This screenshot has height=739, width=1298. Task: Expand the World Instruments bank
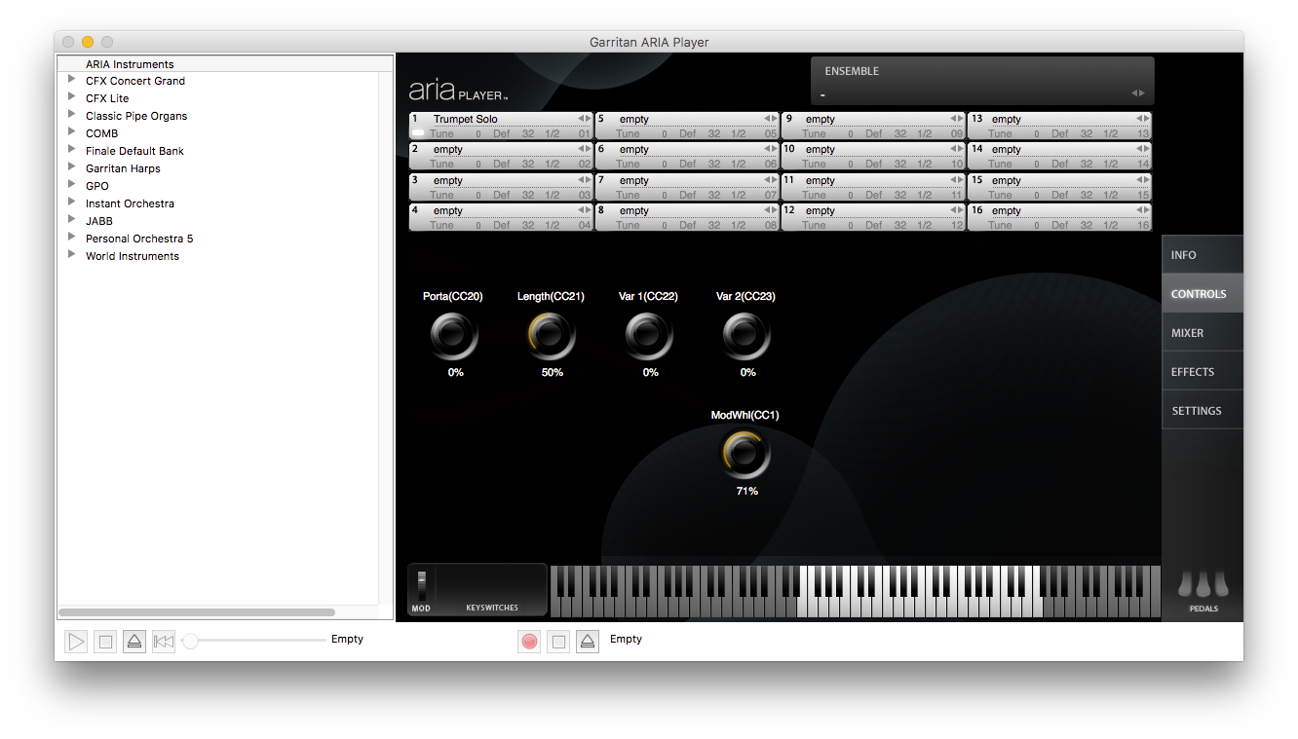click(x=72, y=255)
